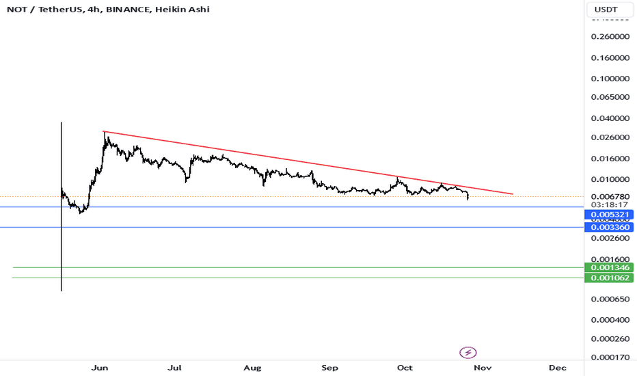This screenshot has height=376, width=637.
Task: Click the Nov label on time axis
Action: coord(483,368)
